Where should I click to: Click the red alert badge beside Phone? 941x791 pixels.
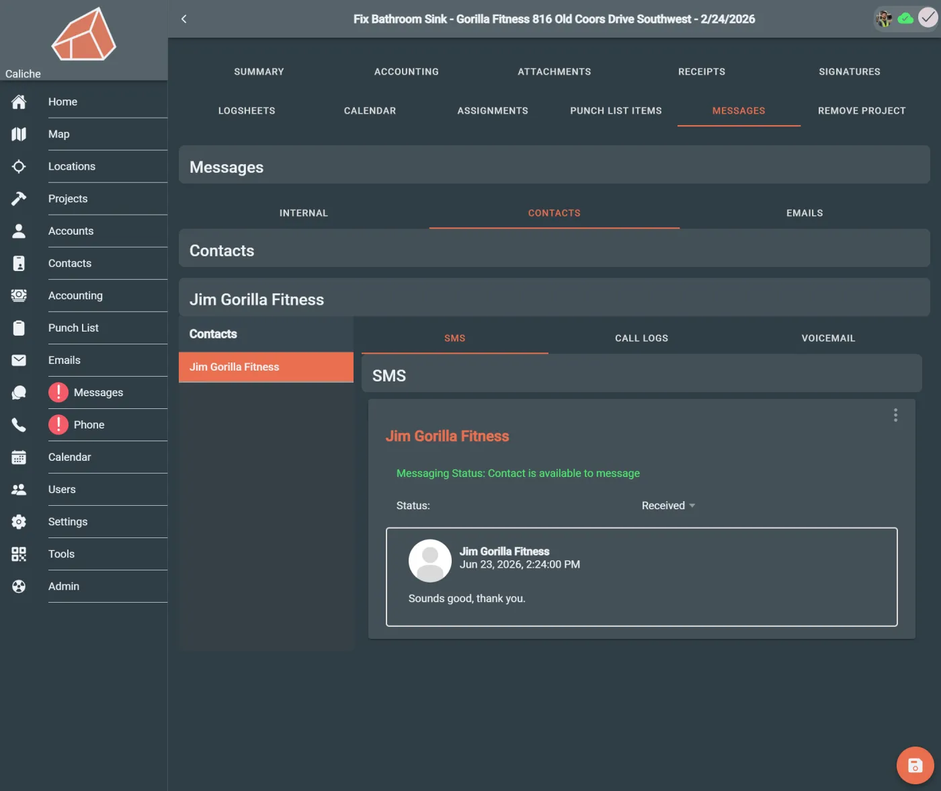coord(58,424)
